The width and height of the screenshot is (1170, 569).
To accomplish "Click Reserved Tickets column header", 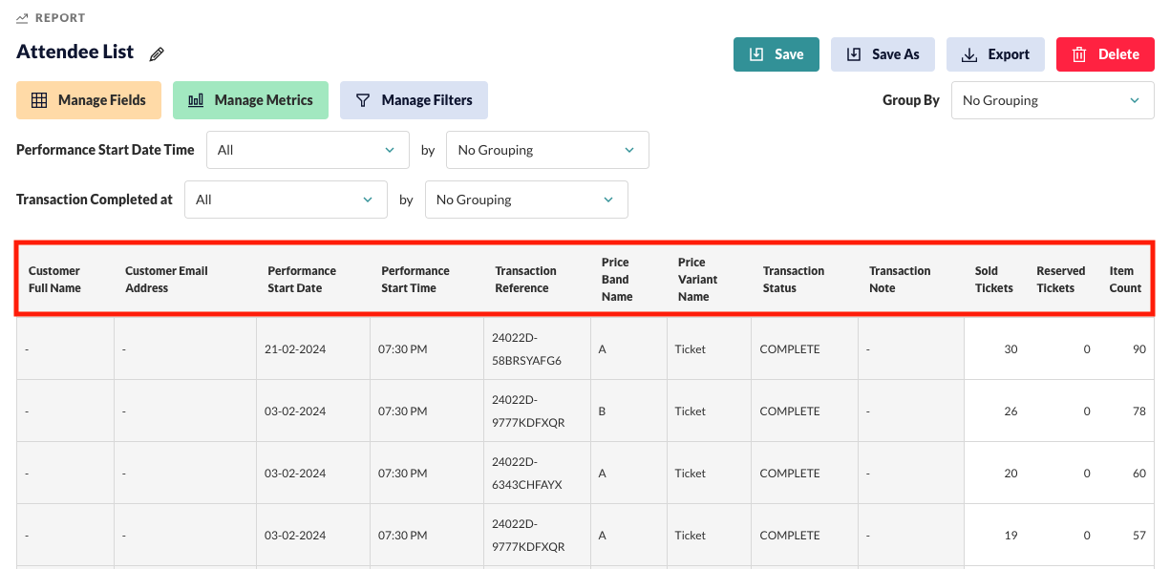I will [1061, 280].
